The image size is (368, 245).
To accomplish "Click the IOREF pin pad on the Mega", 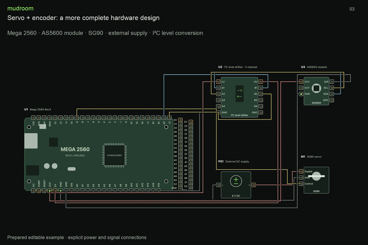I will pos(39,191).
